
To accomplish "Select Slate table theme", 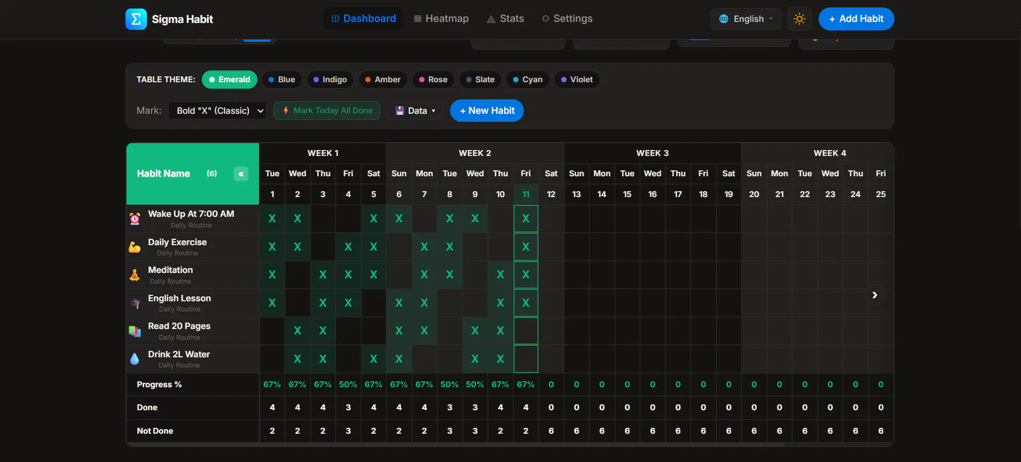I will pos(480,80).
